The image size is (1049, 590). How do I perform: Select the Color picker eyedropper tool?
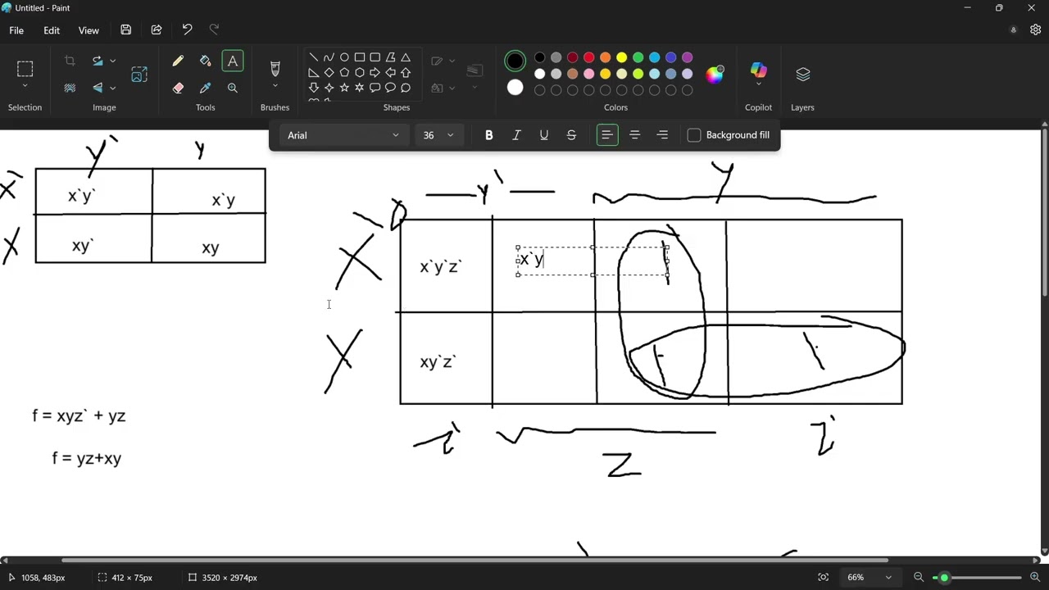pyautogui.click(x=205, y=88)
